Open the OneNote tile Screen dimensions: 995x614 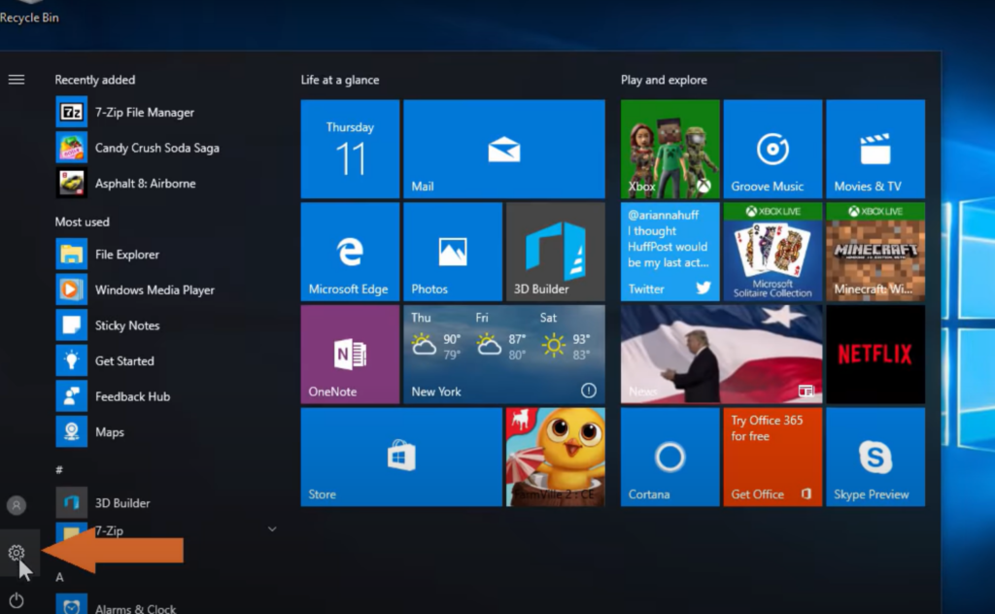click(x=350, y=355)
